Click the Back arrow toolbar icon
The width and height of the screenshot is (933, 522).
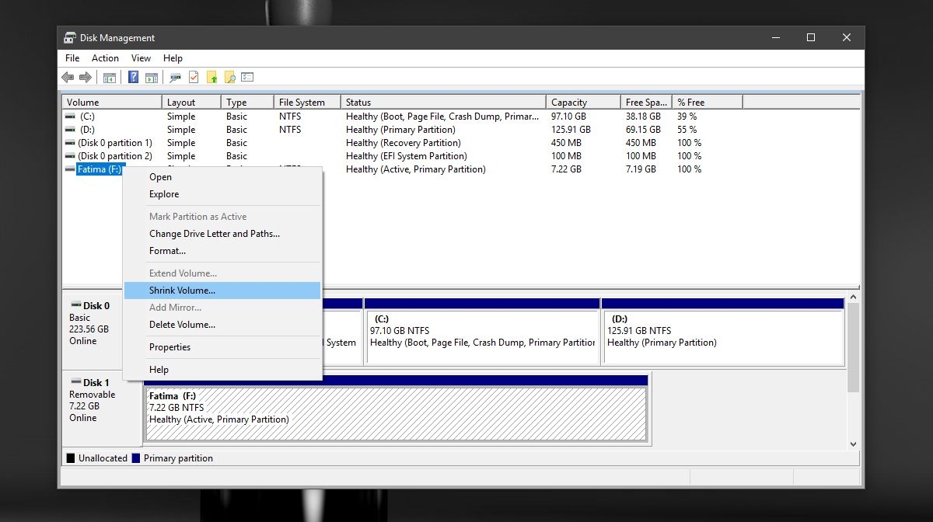(x=68, y=78)
